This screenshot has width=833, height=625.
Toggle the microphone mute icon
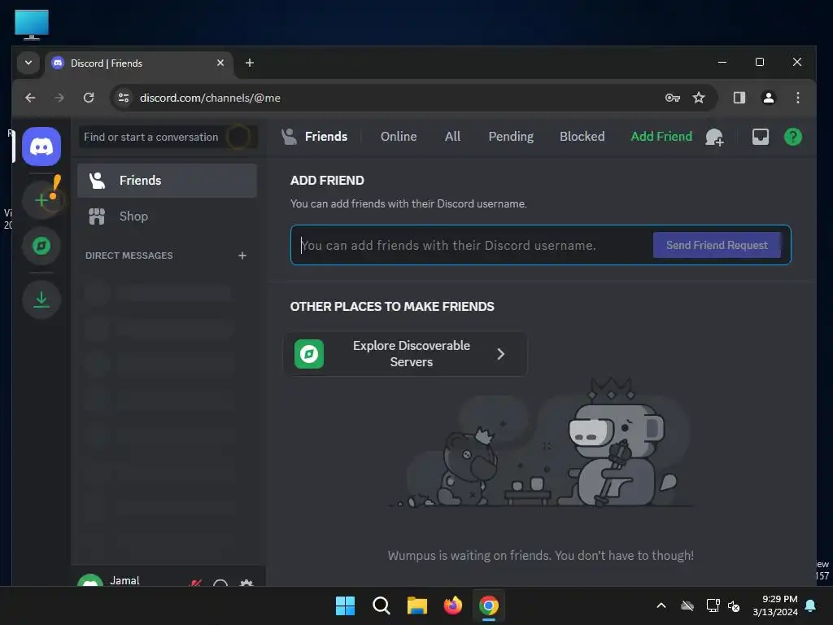[195, 583]
